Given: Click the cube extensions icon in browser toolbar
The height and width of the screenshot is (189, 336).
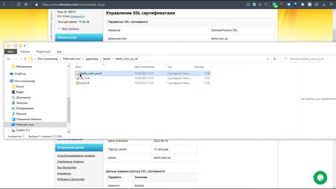Looking at the screenshot, I should pos(317,4).
